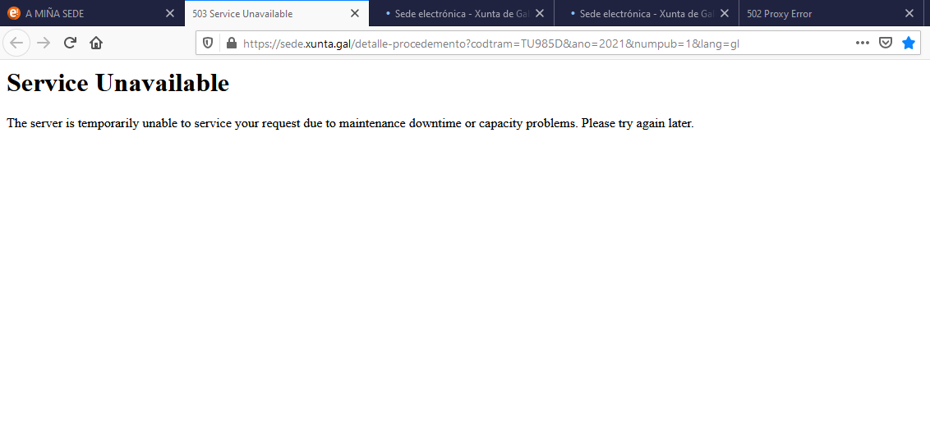Go back to the previous page
930x435 pixels.
[x=16, y=43]
